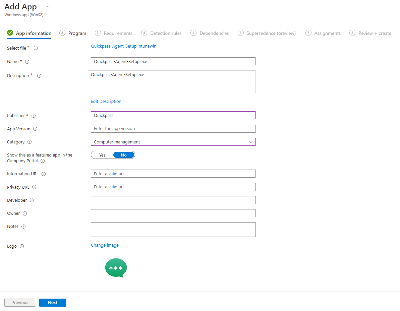This screenshot has height=311, width=400.
Task: Click info icon next to Publisher
Action: (x=34, y=116)
